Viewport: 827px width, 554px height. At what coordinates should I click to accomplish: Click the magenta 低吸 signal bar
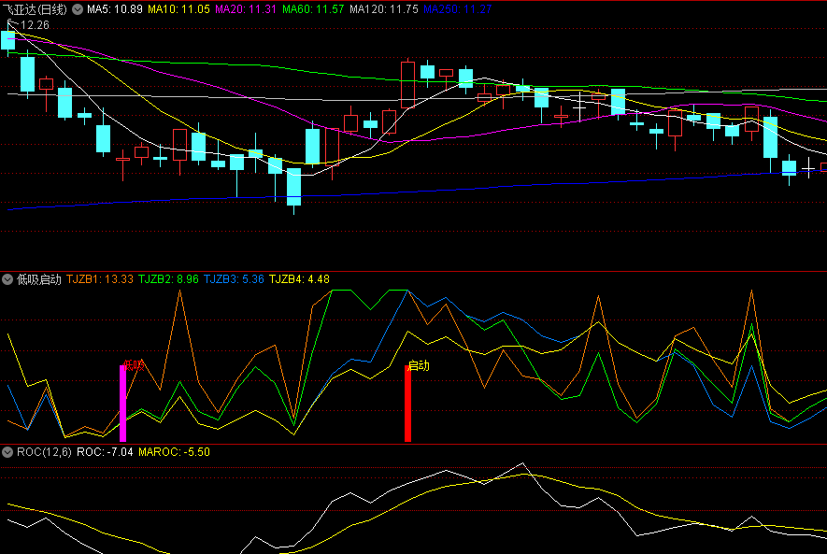coord(123,404)
